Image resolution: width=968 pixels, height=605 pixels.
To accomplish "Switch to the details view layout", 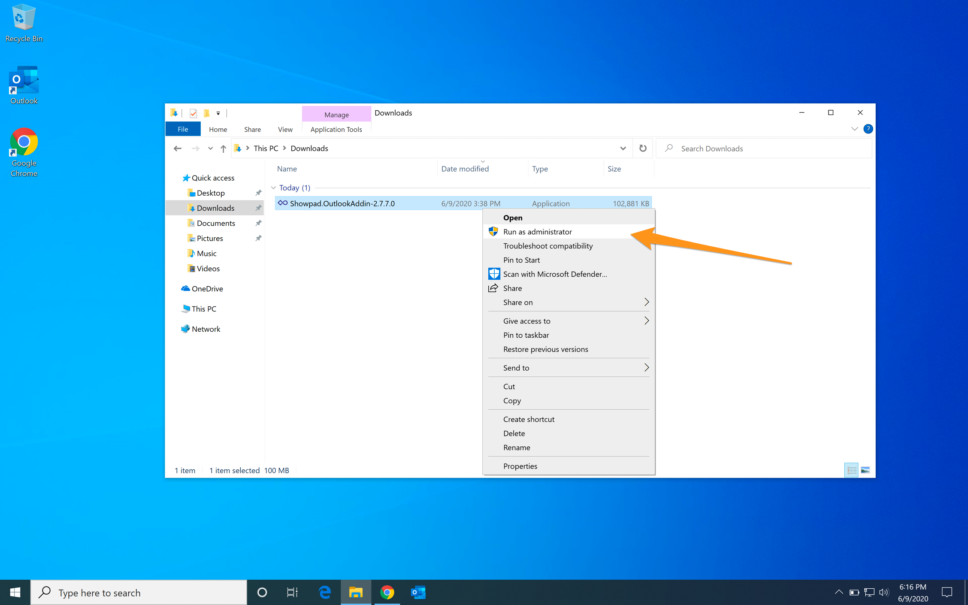I will click(851, 470).
